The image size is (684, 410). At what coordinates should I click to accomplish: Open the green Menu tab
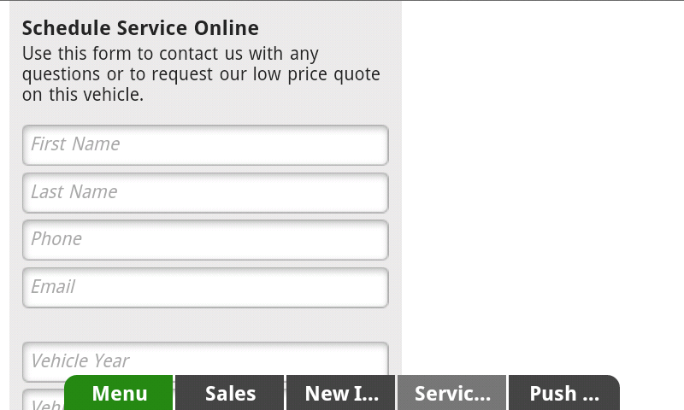pyautogui.click(x=119, y=393)
